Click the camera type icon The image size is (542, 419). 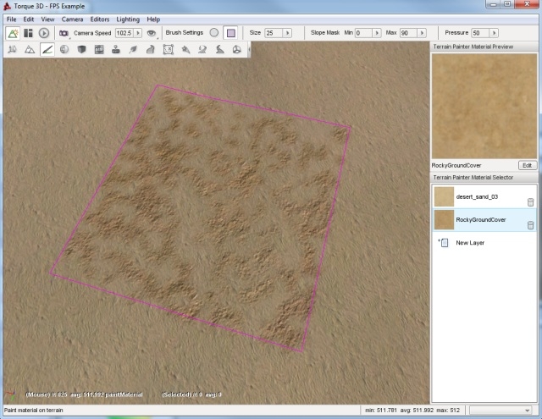coord(64,33)
